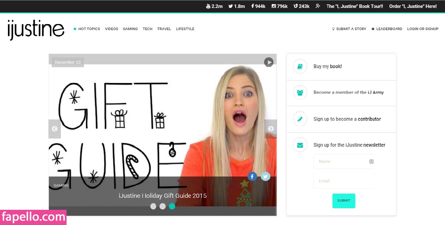Select the second carousel dot indicator
Viewport: 445px width, 225px height.
(163, 206)
